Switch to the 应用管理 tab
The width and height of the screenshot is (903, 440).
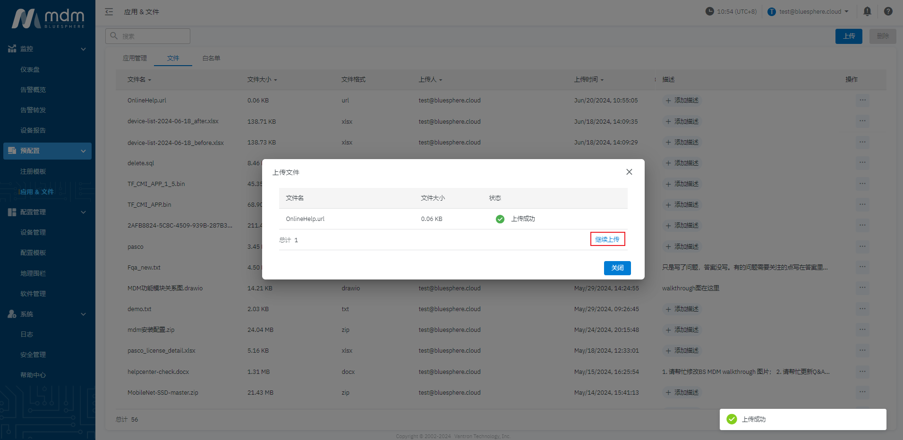[x=135, y=58]
